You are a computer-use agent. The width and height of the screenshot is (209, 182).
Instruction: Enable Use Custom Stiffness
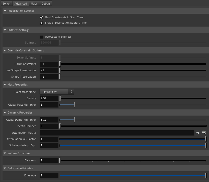[x=42, y=37]
